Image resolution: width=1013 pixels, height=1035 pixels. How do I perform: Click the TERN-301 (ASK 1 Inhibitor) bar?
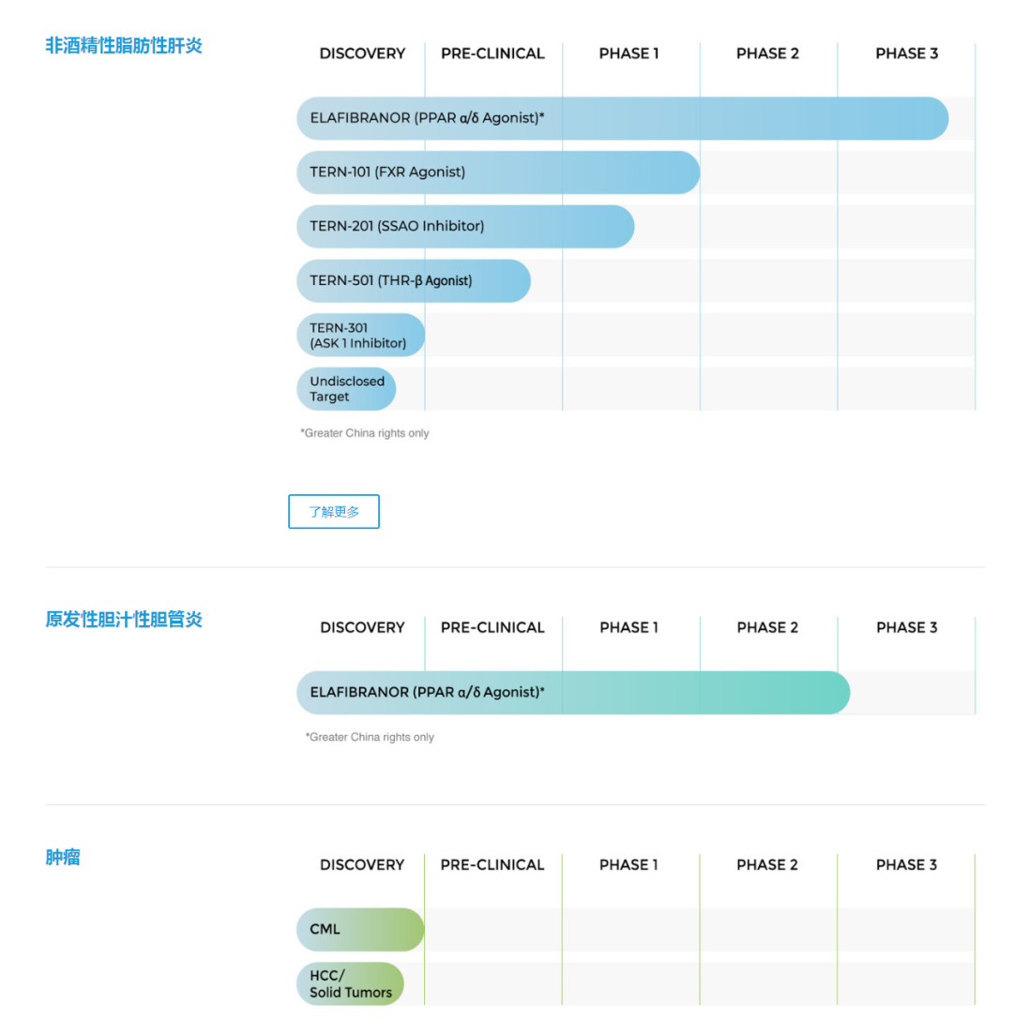point(360,336)
